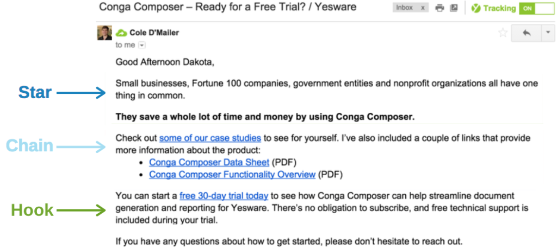The height and width of the screenshot is (249, 557).
Task: Click the green Yesware cloud icon
Action: (121, 33)
